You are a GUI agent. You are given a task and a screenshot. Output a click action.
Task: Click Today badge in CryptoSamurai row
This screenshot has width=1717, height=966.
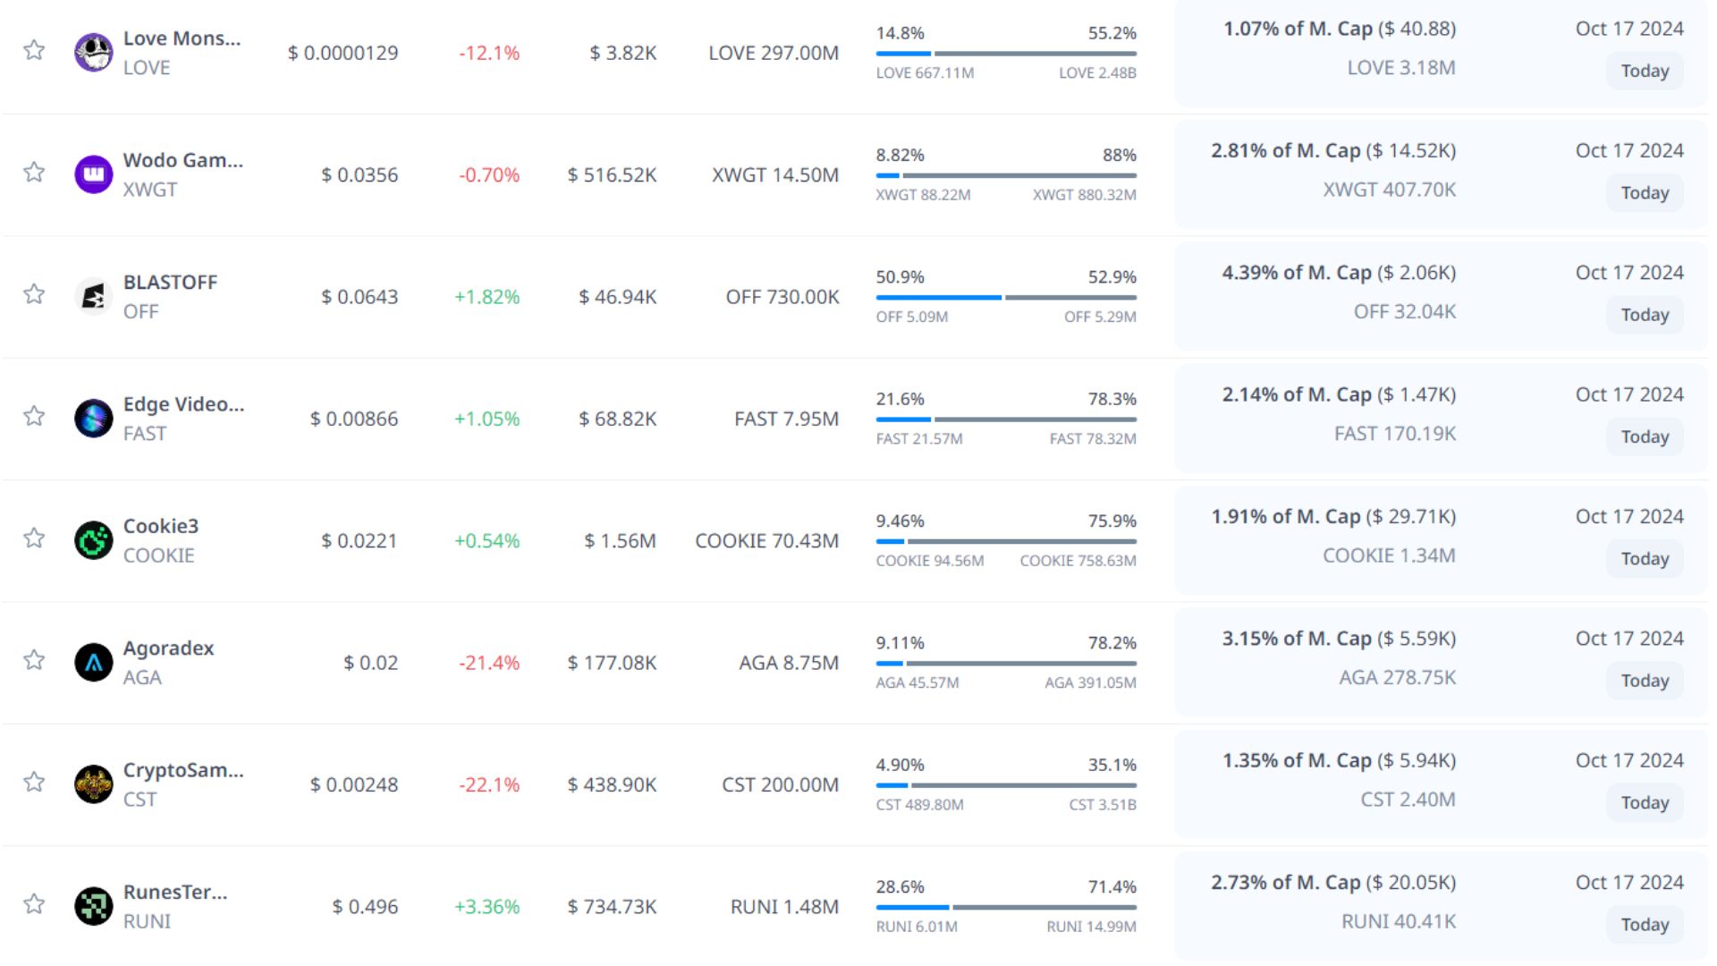[1645, 803]
